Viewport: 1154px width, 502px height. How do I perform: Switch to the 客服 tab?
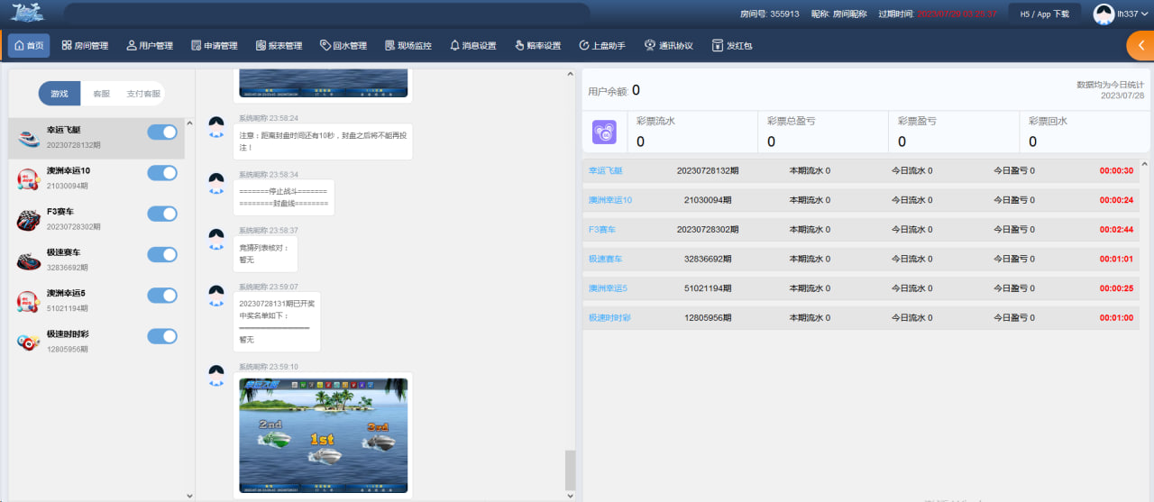click(x=101, y=94)
